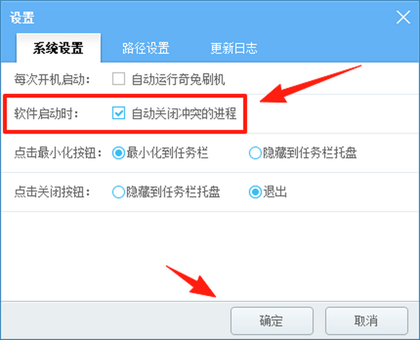Image resolution: width=420 pixels, height=340 pixels.
Task: Click the 点击最小化按钮 row label
Action: 58,153
